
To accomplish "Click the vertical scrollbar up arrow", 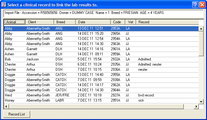I will click(x=201, y=29).
